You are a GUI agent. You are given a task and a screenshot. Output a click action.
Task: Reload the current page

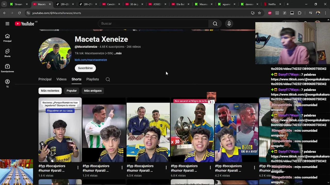click(19, 13)
